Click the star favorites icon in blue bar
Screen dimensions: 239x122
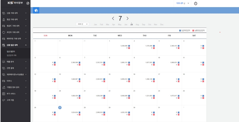coord(36,10)
